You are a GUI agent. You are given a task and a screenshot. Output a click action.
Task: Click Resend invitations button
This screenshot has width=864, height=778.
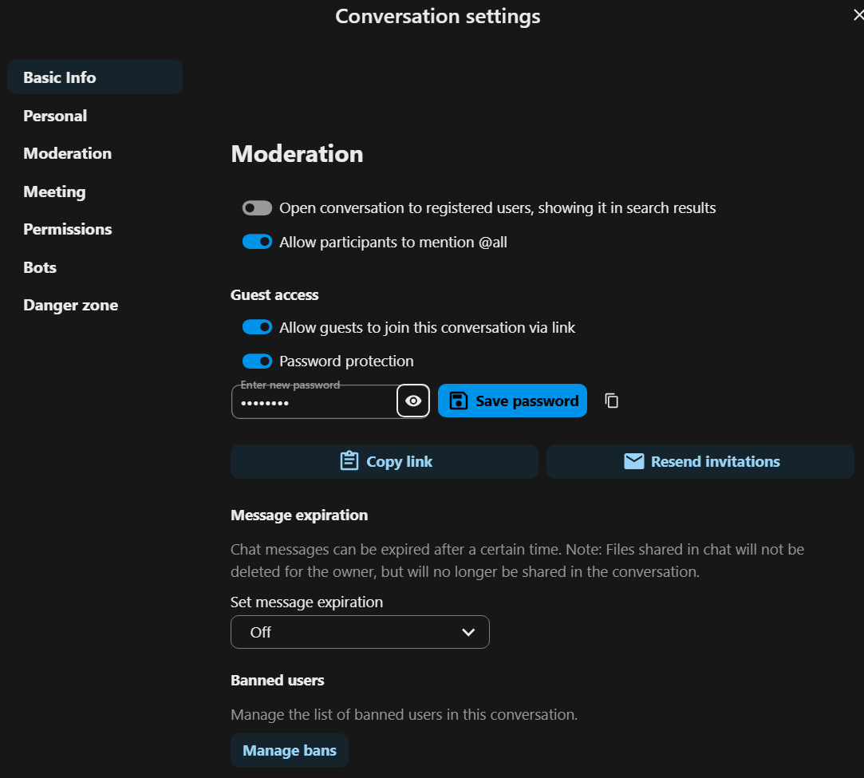700,461
